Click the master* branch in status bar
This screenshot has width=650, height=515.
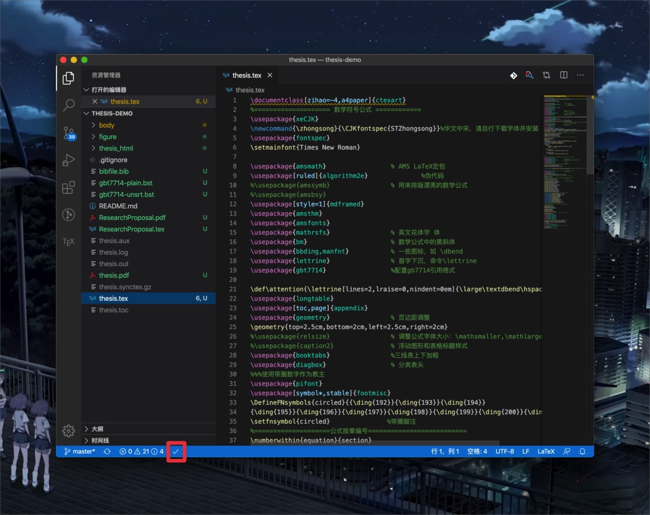pos(80,451)
